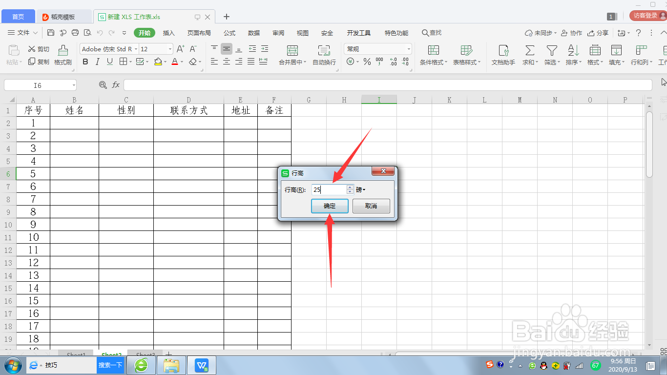Screen dimensions: 667x375
Task: Click the 访客登录 login button
Action: [647, 16]
